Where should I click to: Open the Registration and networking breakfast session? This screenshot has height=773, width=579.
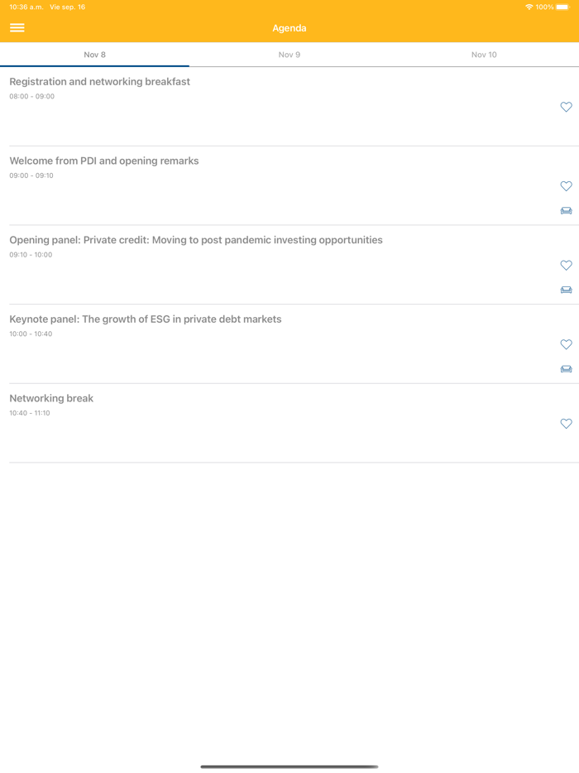100,82
